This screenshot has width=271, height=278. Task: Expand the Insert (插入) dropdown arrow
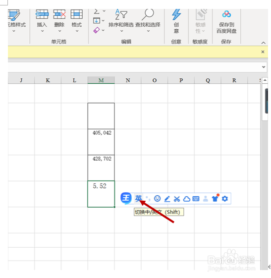(43, 31)
